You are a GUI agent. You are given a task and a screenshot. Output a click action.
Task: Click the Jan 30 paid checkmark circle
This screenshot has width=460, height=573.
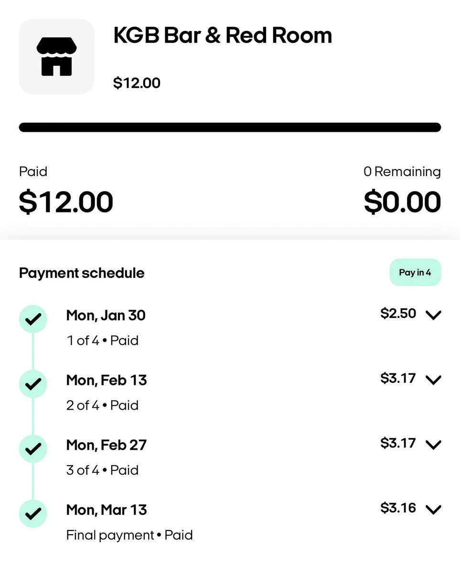click(33, 318)
